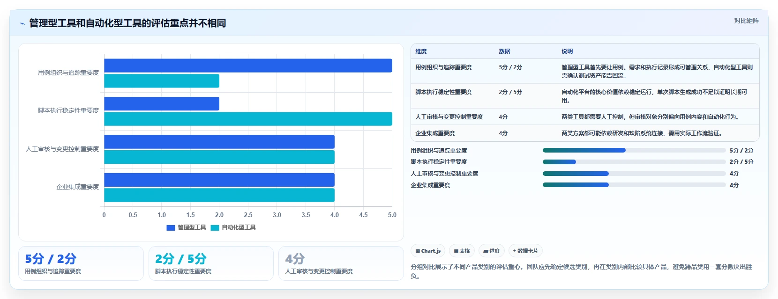Select the 数据卡片 chip
The image size is (778, 299).
click(x=525, y=251)
